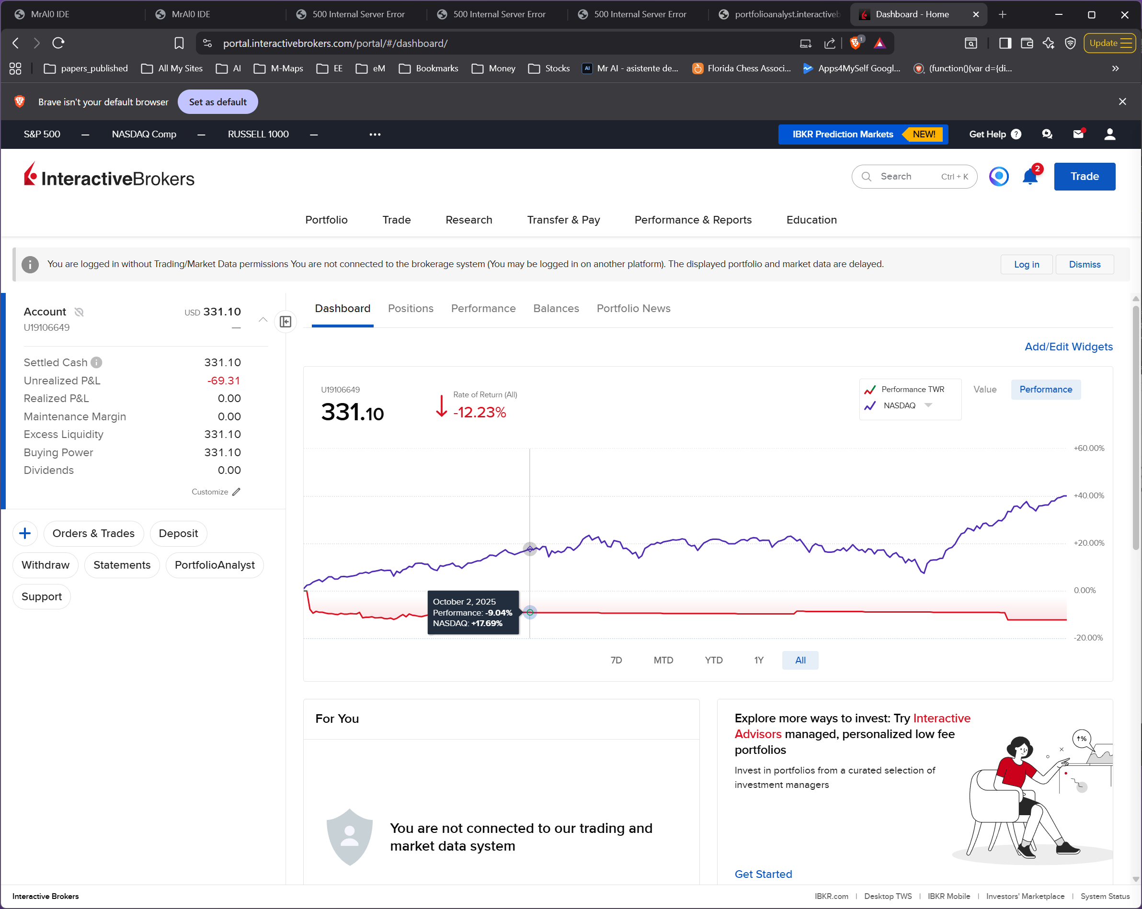Switch to the Portfolio News tab

(x=633, y=308)
